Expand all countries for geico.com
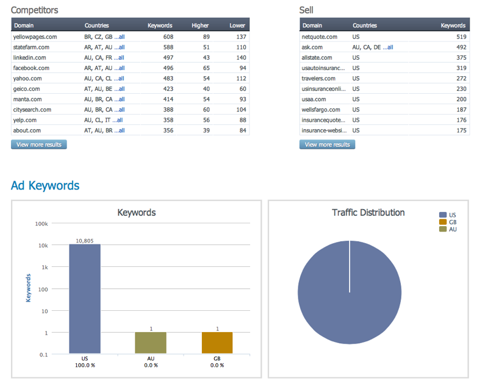 119,89
